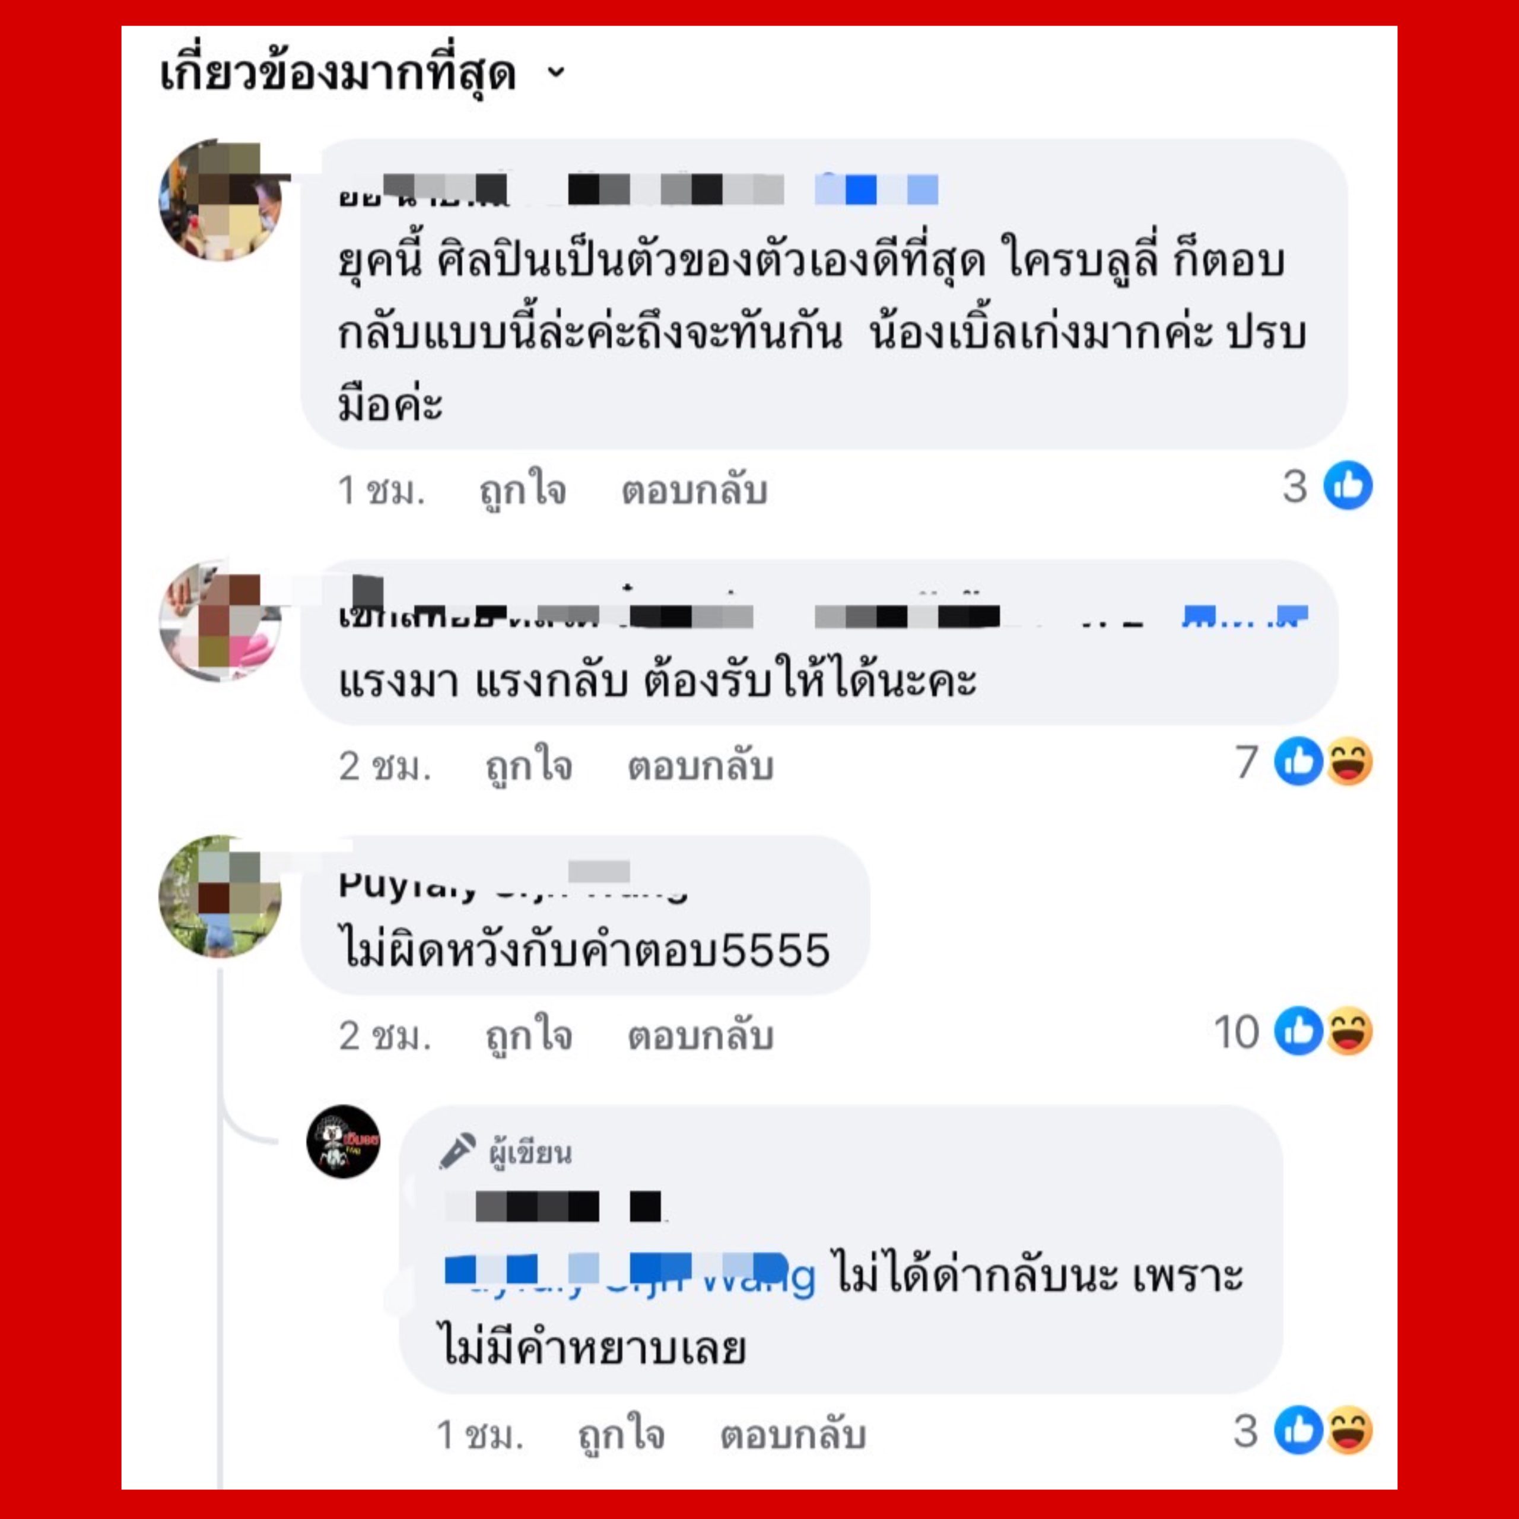Click the haha emoji beside the 10 reactions
The width and height of the screenshot is (1519, 1519).
point(1349,1031)
